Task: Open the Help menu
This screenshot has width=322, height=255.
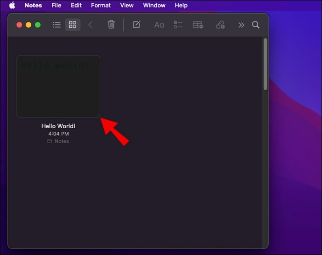Action: tap(181, 5)
